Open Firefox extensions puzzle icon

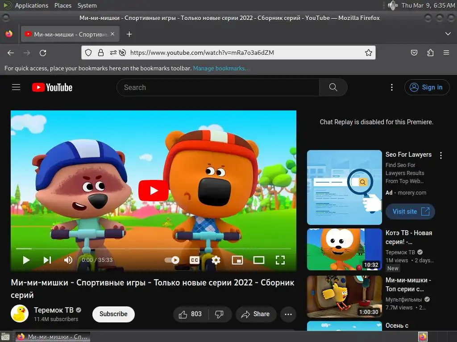pos(430,53)
